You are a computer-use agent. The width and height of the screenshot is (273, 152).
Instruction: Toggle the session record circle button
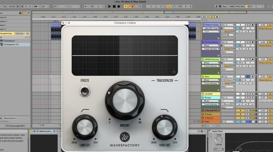tap(140, 6)
